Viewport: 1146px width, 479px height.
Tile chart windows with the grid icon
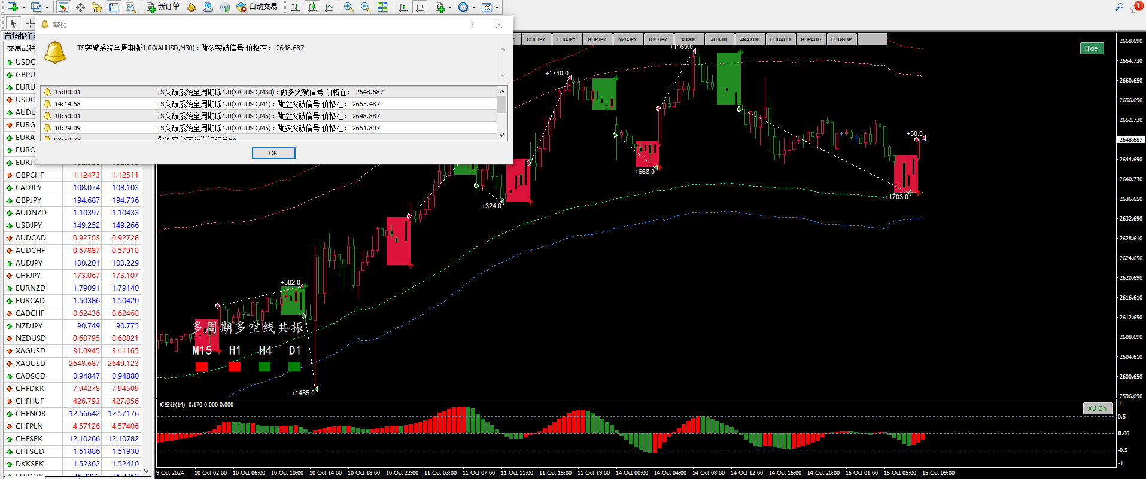tap(382, 7)
